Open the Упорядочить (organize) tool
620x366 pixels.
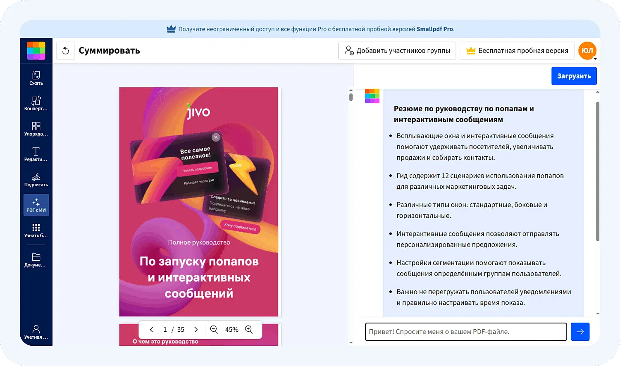click(36, 129)
